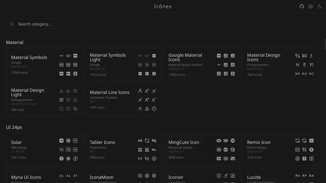Click the page vertical scrollbar
The width and height of the screenshot is (326, 183).
click(x=325, y=44)
